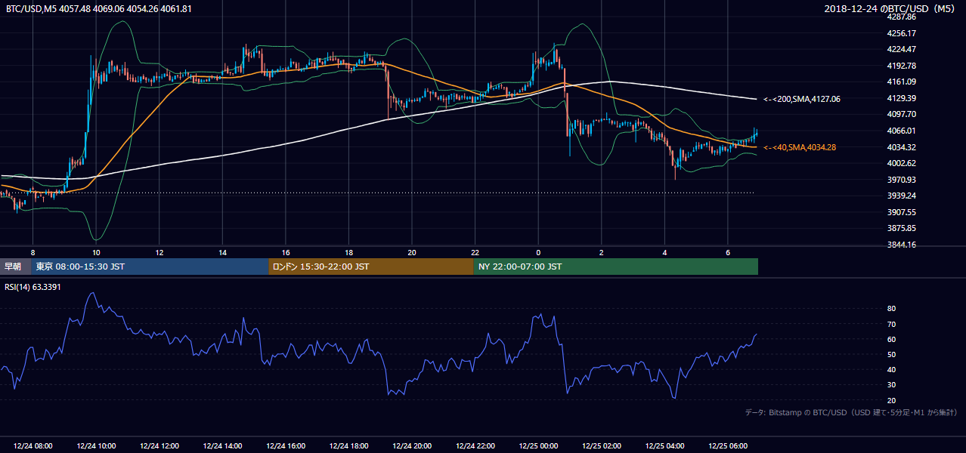Click bottom date label 12/24 20:00

click(x=412, y=446)
